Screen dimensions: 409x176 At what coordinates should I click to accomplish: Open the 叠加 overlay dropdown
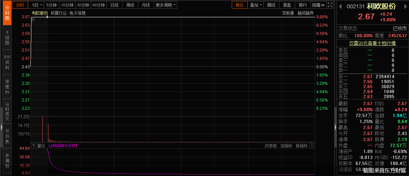256,5
